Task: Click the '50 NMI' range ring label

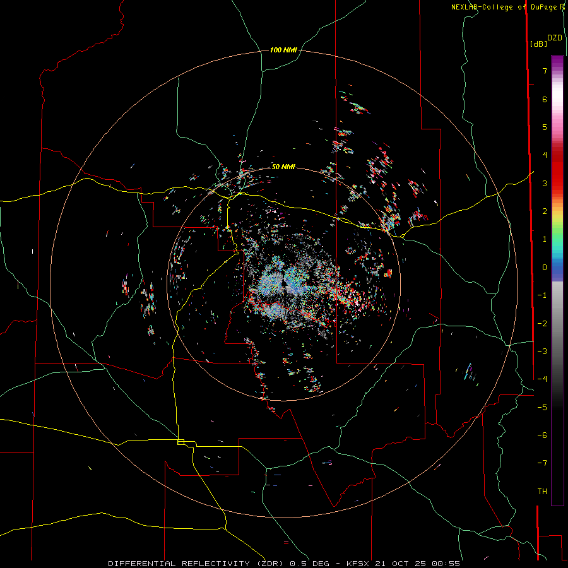Action: [x=283, y=167]
